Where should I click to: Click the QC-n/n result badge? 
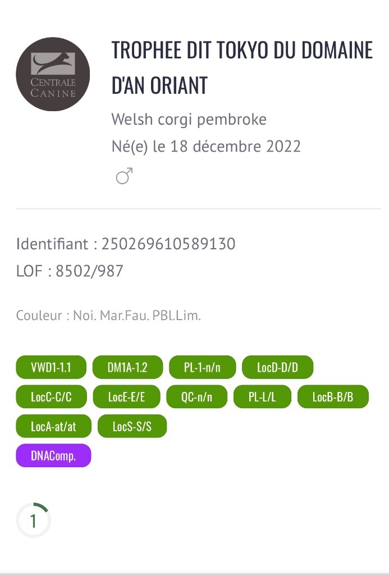196,397
